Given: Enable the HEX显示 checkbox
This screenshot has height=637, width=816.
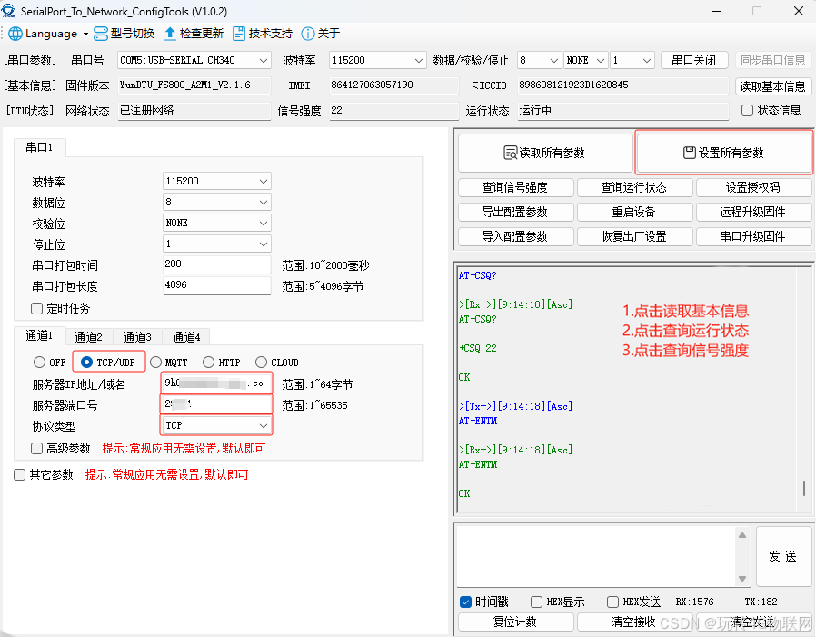Looking at the screenshot, I should coord(537,602).
